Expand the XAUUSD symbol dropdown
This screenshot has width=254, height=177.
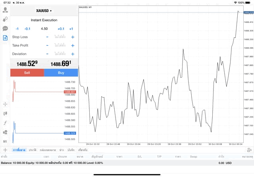click(44, 11)
